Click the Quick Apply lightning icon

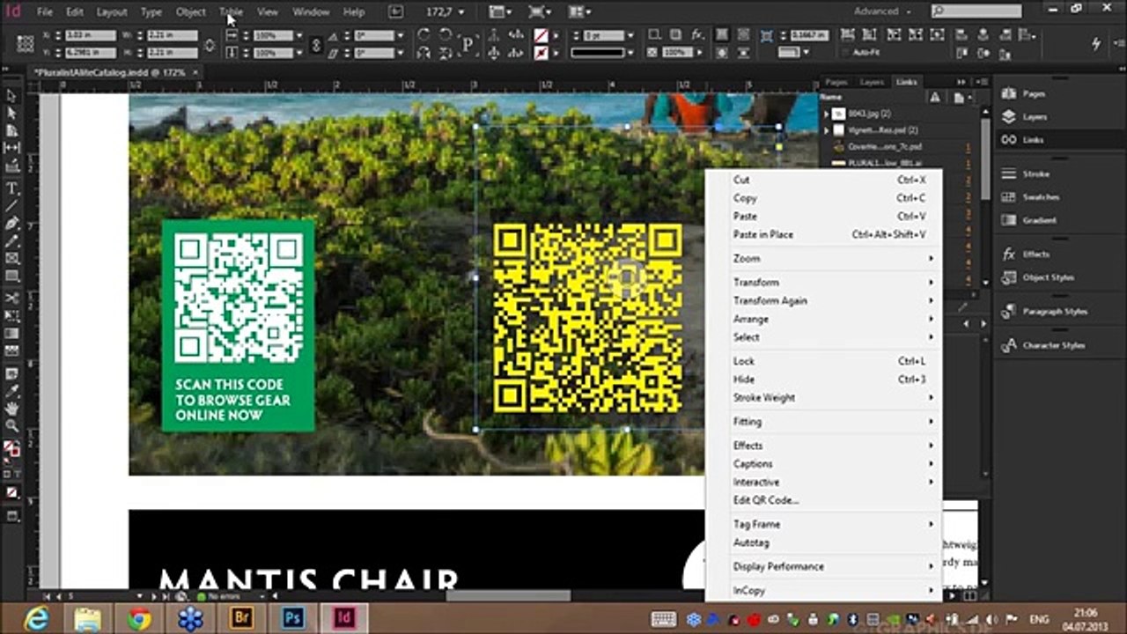coord(1096,44)
